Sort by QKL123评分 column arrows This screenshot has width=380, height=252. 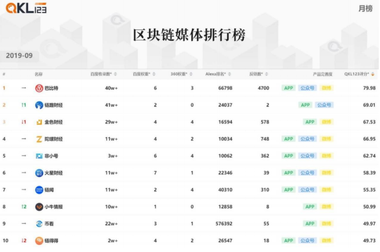point(373,74)
